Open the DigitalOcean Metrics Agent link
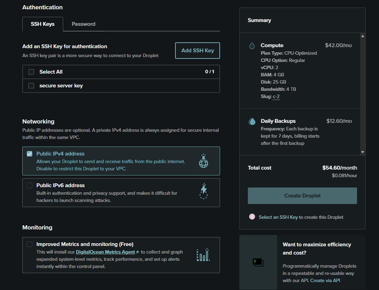The image size is (379, 290). tap(105, 252)
